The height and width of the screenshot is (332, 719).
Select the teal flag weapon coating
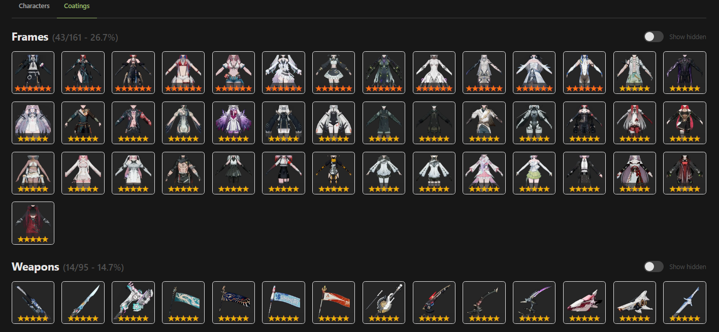183,303
